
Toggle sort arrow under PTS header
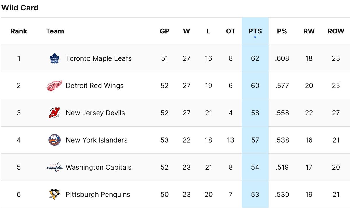pyautogui.click(x=255, y=37)
